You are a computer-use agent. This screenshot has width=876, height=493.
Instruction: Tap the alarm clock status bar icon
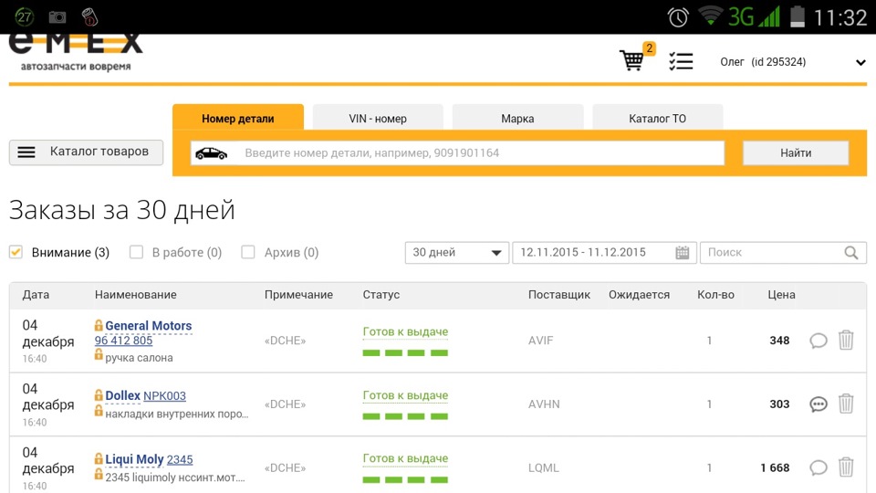(678, 17)
